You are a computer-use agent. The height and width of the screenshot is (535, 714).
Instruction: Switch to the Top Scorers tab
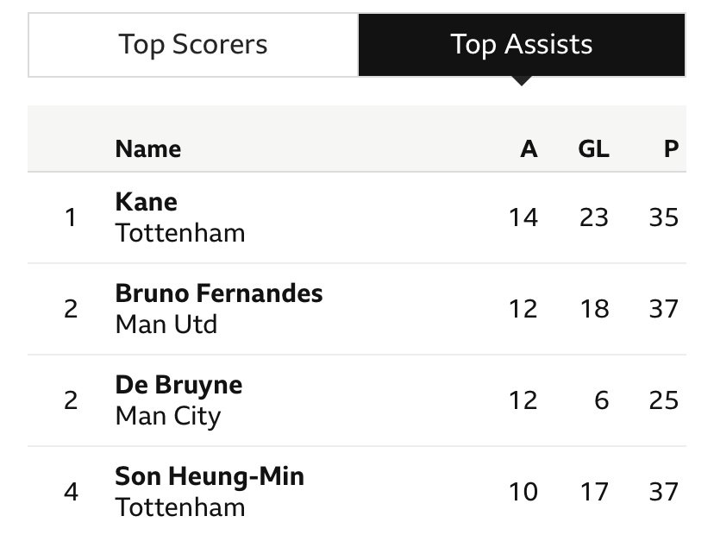193,45
